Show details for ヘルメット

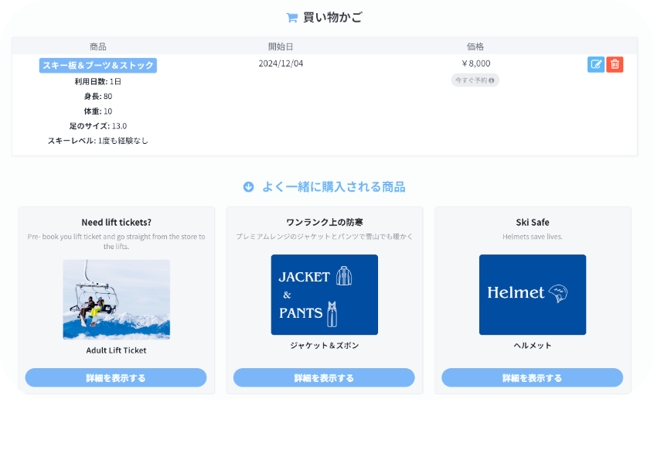pyautogui.click(x=532, y=377)
